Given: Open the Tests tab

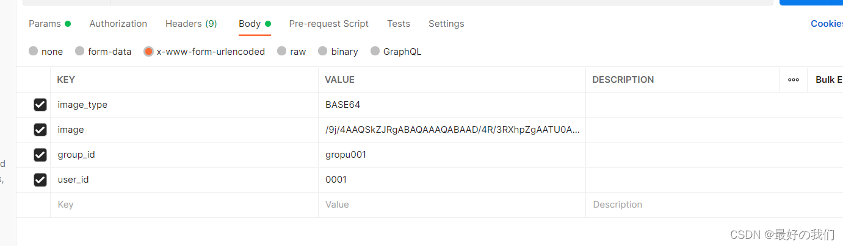Looking at the screenshot, I should pyautogui.click(x=399, y=24).
